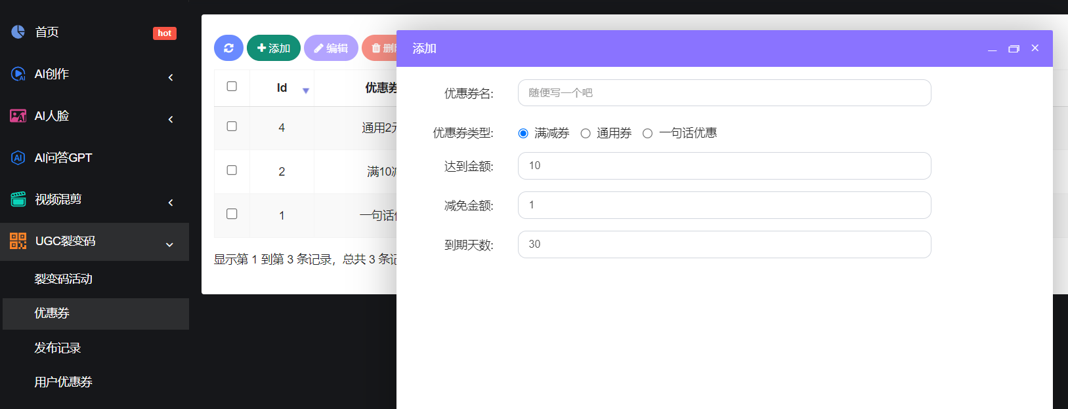Click the Id cell showing 4
1068x409 pixels.
tap(282, 128)
